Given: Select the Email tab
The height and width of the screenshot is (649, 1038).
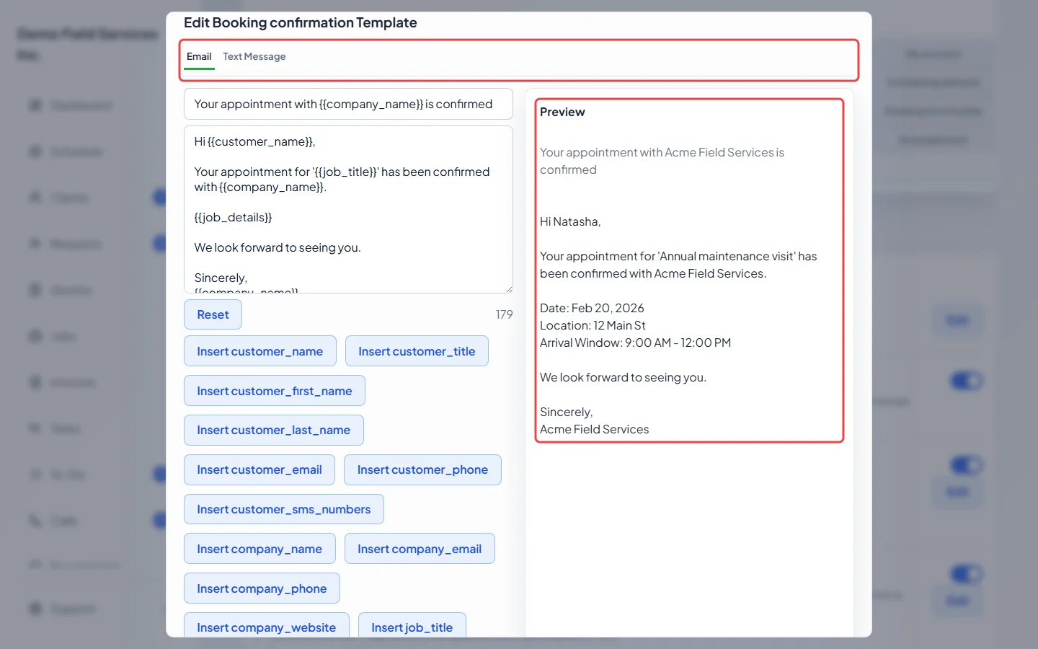Looking at the screenshot, I should tap(199, 56).
